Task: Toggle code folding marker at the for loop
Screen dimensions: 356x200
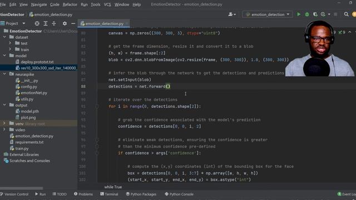Action: coord(97,106)
